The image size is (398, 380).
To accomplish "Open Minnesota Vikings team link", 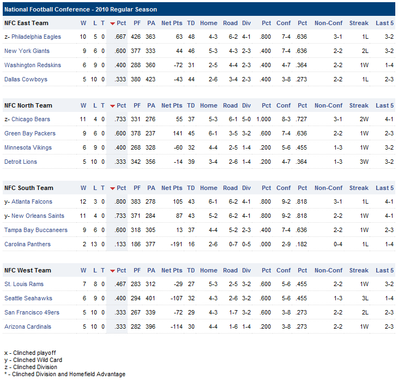I will point(28,147).
